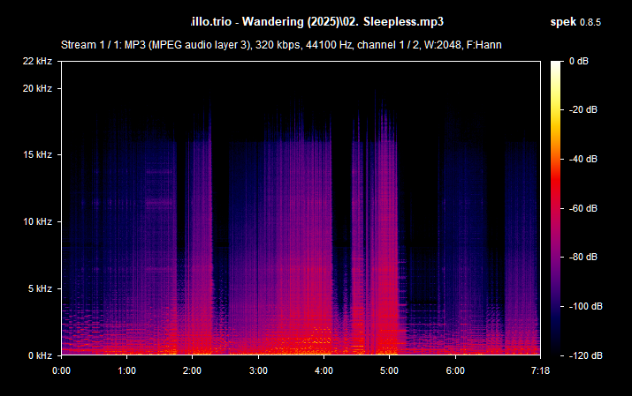Click the vertical dB color gradient bar
This screenshot has width=632, height=396.
tap(556, 208)
